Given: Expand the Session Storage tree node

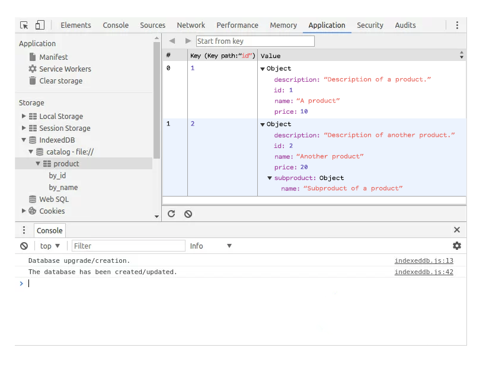Looking at the screenshot, I should [x=24, y=128].
